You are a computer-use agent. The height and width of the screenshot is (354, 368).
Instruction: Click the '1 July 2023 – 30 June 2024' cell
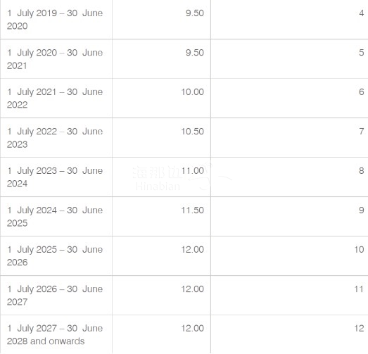55,177
